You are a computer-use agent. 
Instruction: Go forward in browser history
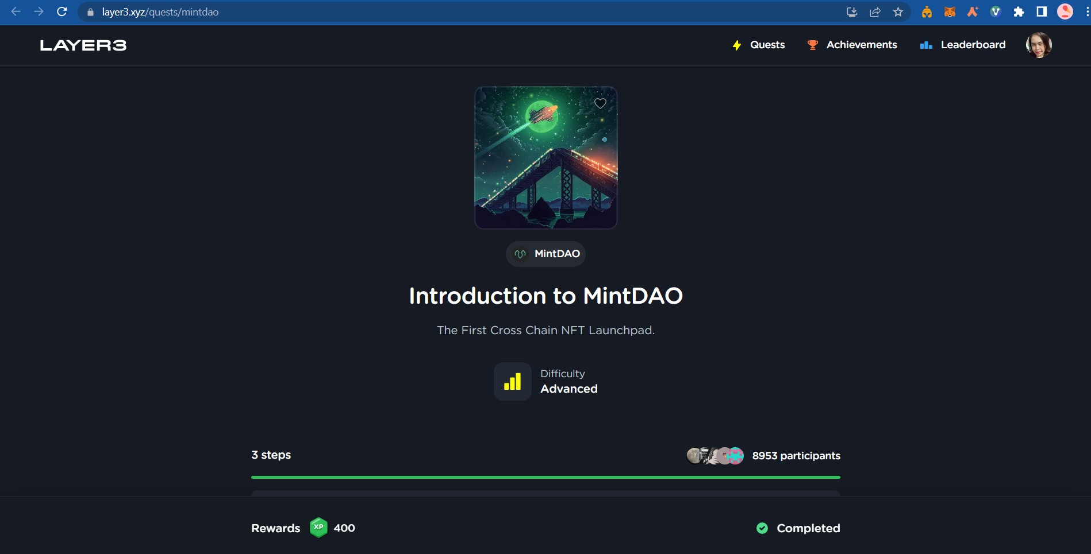pos(39,11)
